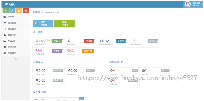Click the 最近30日 badge under 近期收入
The height and width of the screenshot is (101, 204).
point(58,80)
